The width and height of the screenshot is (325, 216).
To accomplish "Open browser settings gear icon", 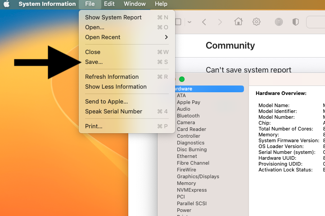I will tap(257, 22).
